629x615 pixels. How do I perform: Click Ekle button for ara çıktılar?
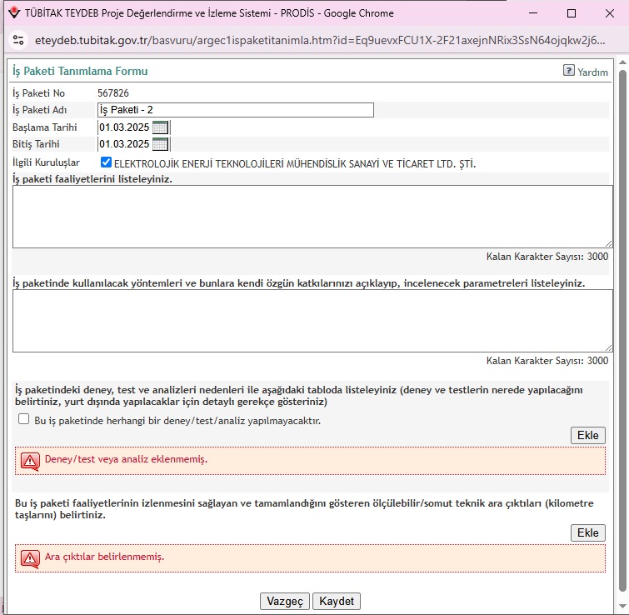coord(587,532)
